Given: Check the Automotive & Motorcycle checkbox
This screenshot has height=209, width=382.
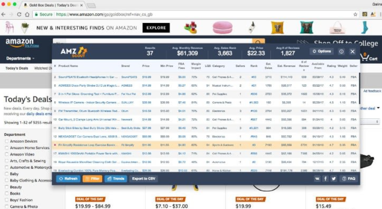Looking at the screenshot, I should pyautogui.click(x=6, y=167).
